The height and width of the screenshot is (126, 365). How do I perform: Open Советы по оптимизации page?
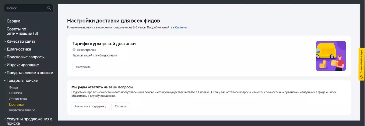coord(22,31)
